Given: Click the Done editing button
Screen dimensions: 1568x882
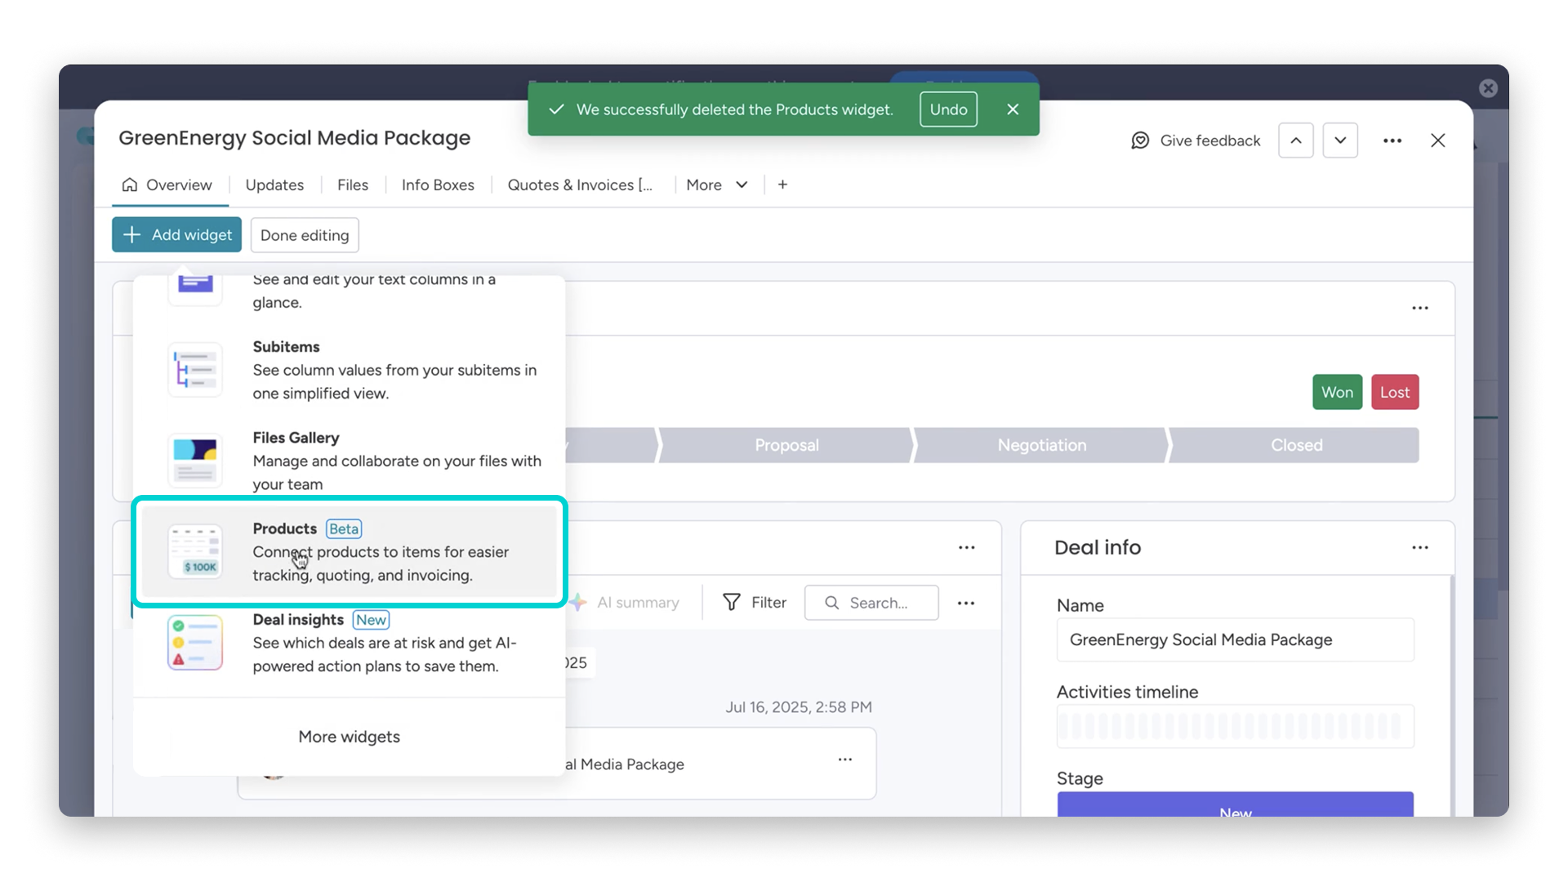Looking at the screenshot, I should pos(305,235).
